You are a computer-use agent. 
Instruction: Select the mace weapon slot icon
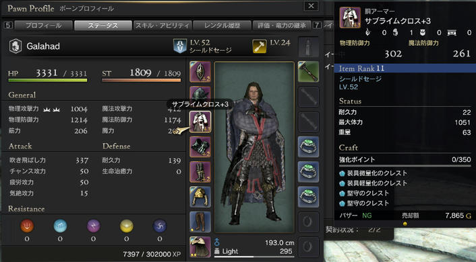308,72
